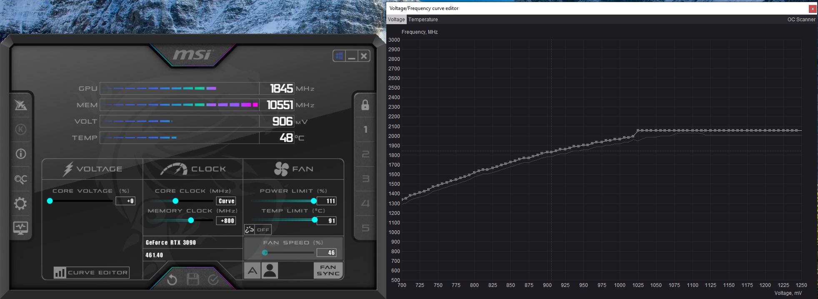Viewport: 818px width, 299px height.
Task: Click the core clock Curve input field
Action: [226, 201]
